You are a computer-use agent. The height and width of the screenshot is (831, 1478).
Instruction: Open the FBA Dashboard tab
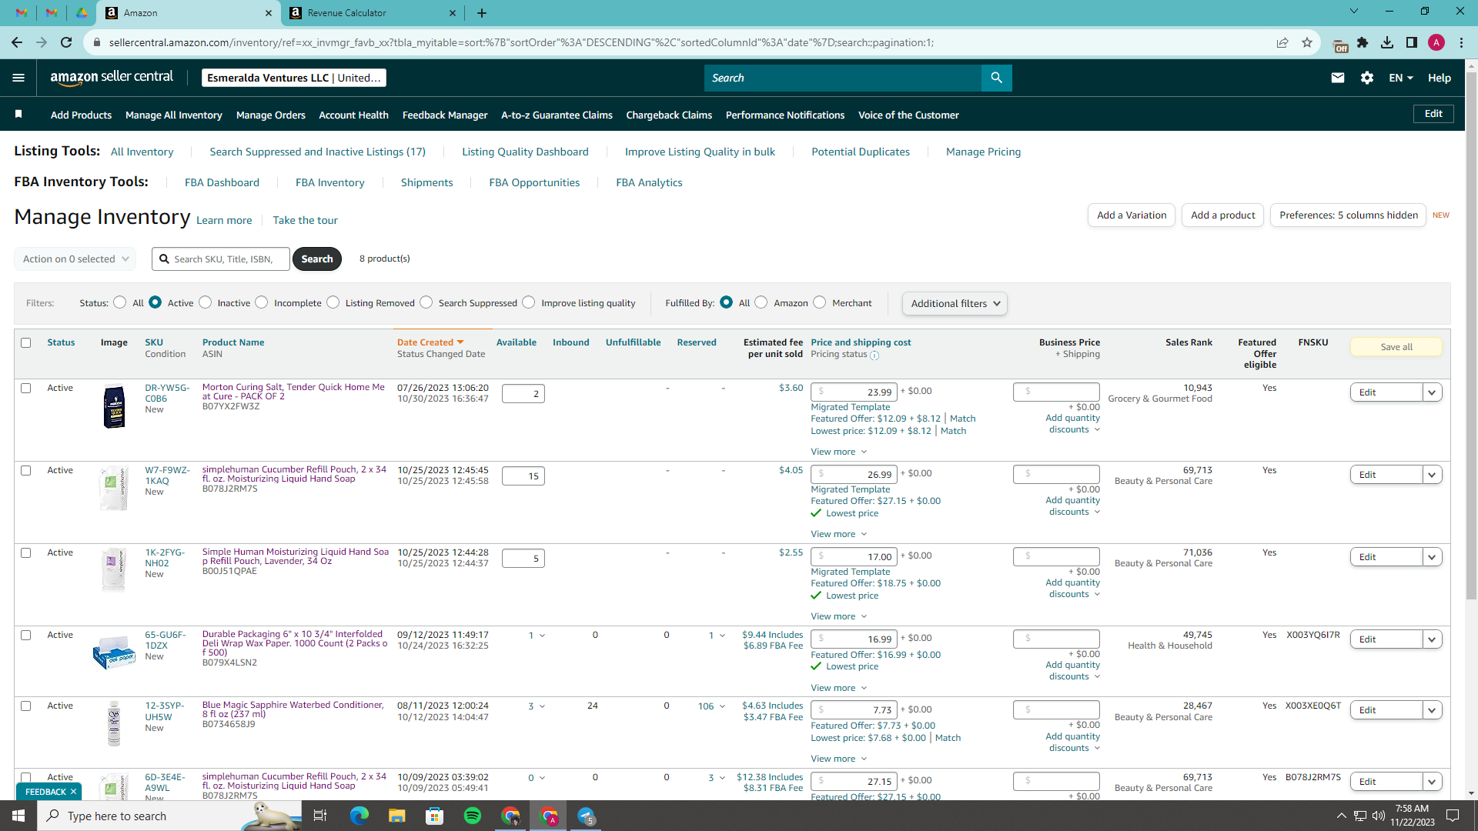222,182
